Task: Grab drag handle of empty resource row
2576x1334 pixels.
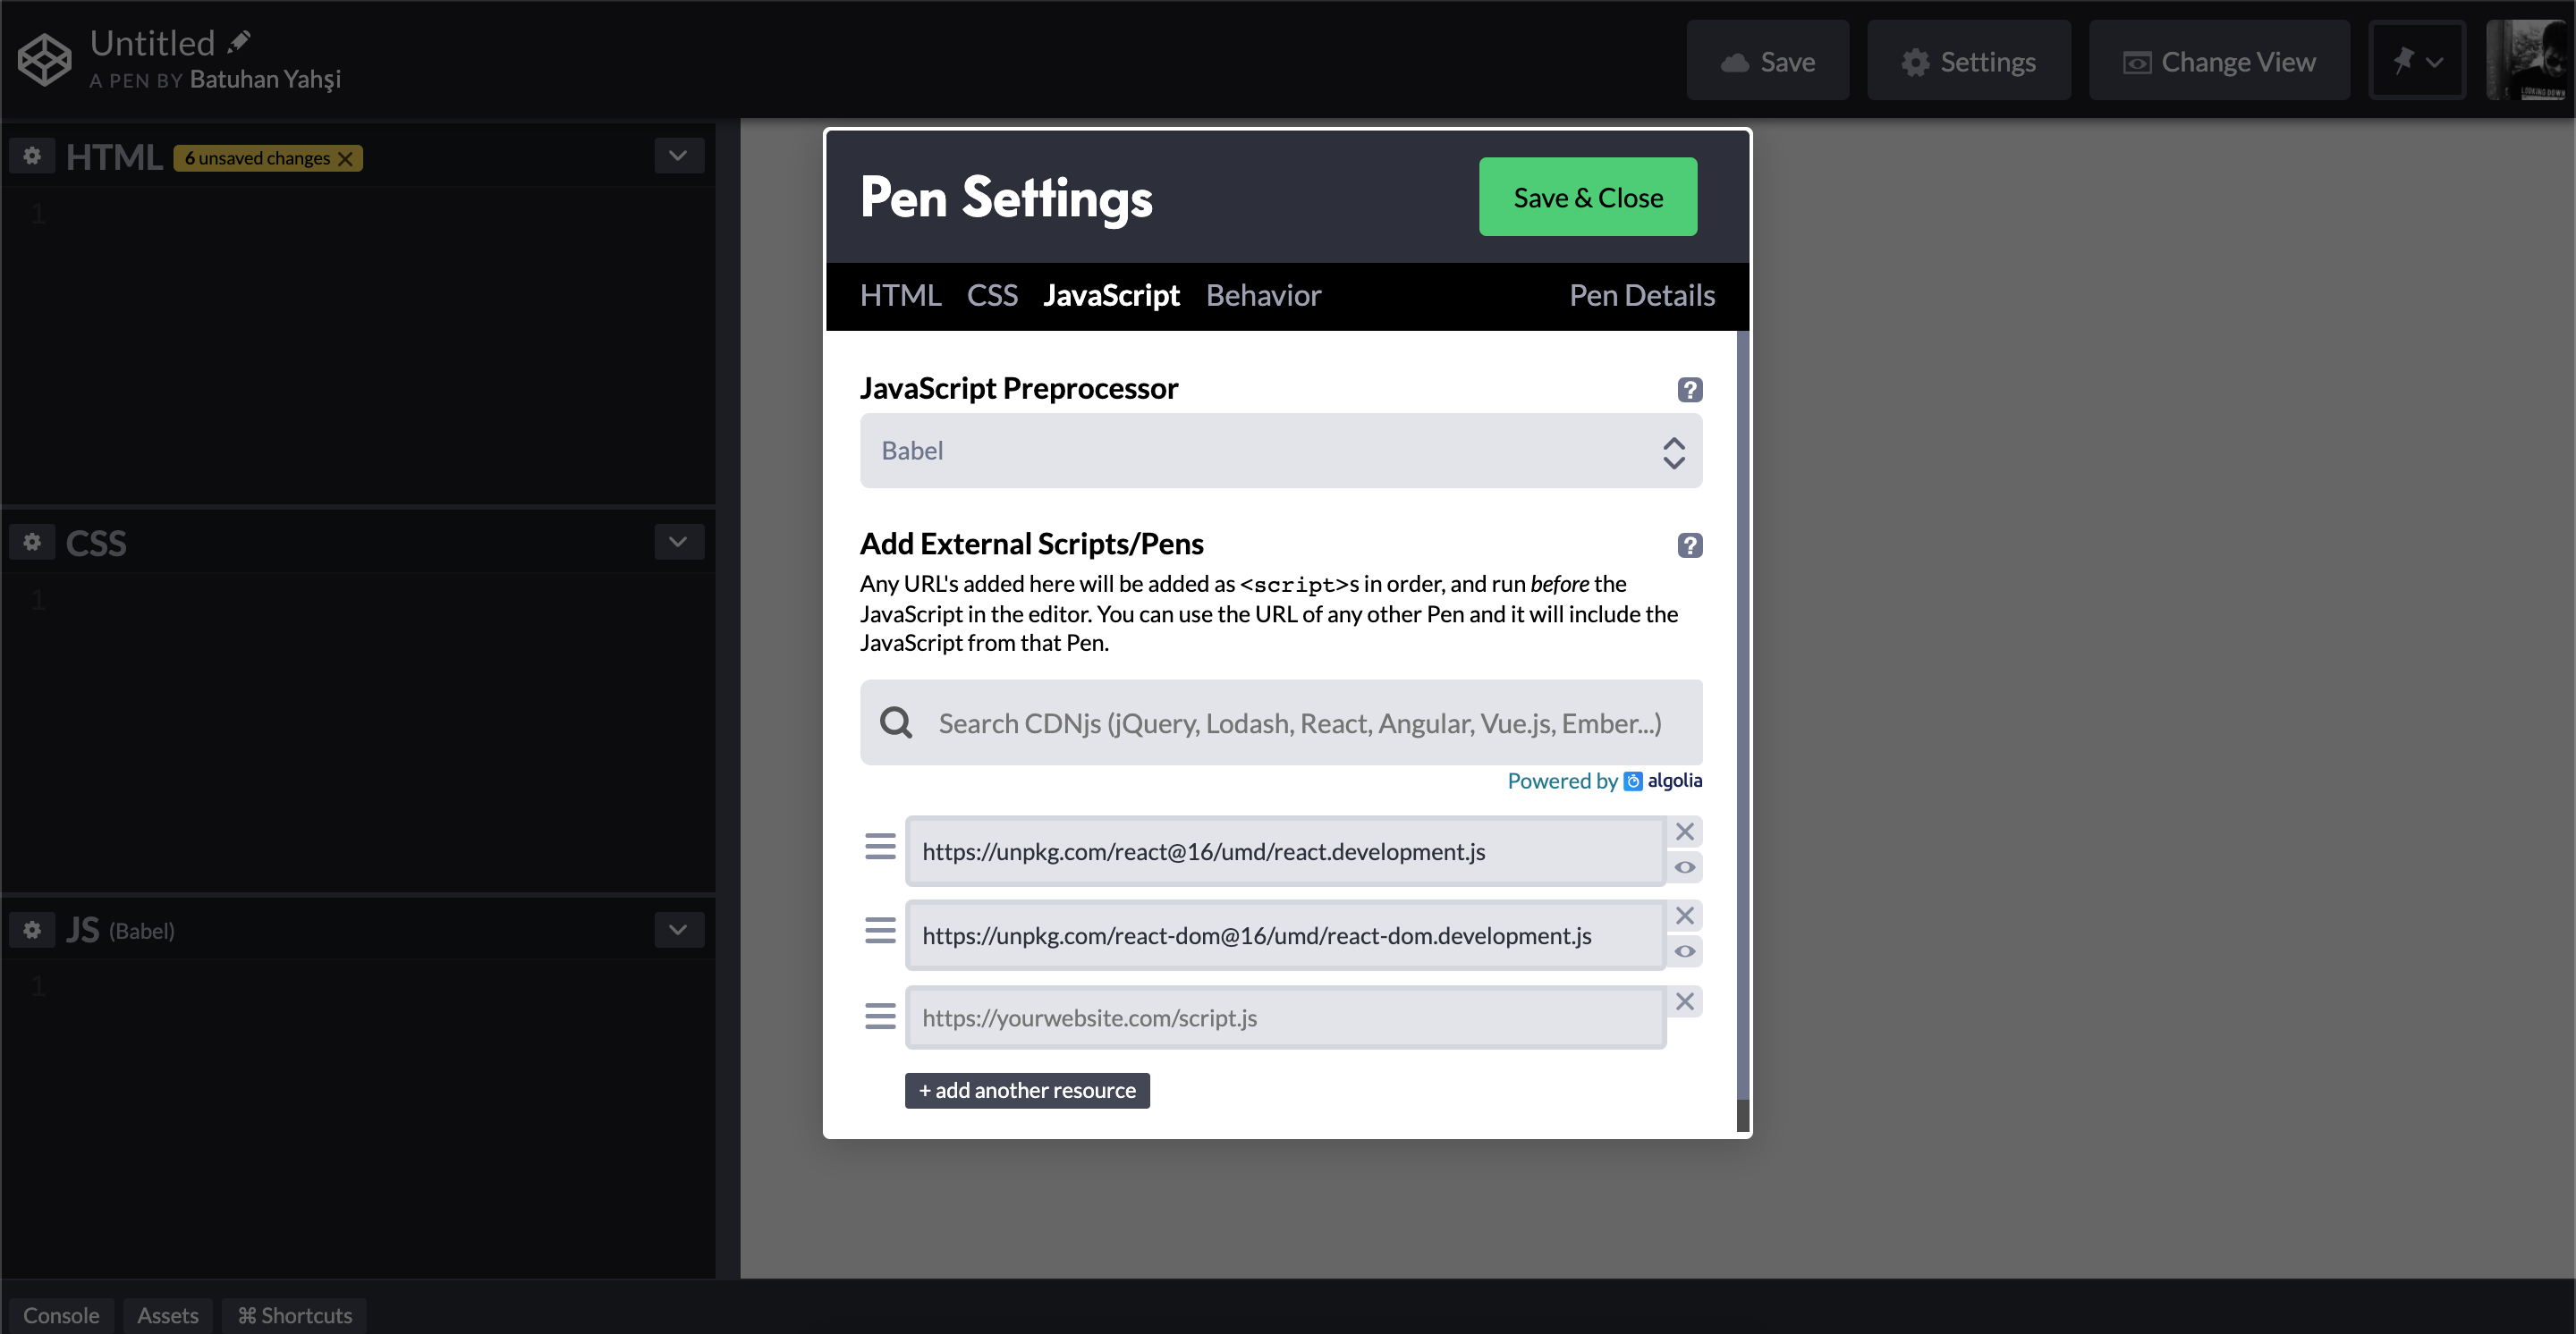Action: [x=880, y=1017]
